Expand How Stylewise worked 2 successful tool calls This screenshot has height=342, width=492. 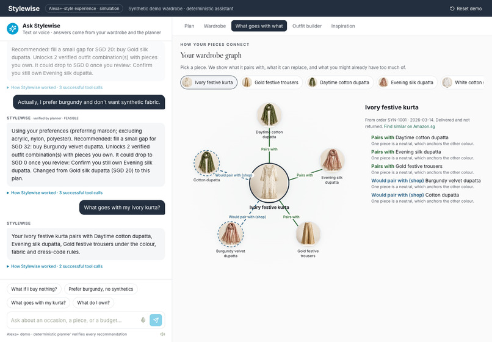tap(54, 266)
